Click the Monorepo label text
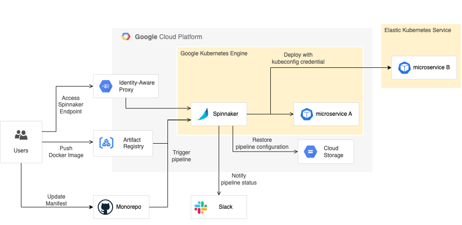This screenshot has height=225, width=462. click(x=129, y=207)
